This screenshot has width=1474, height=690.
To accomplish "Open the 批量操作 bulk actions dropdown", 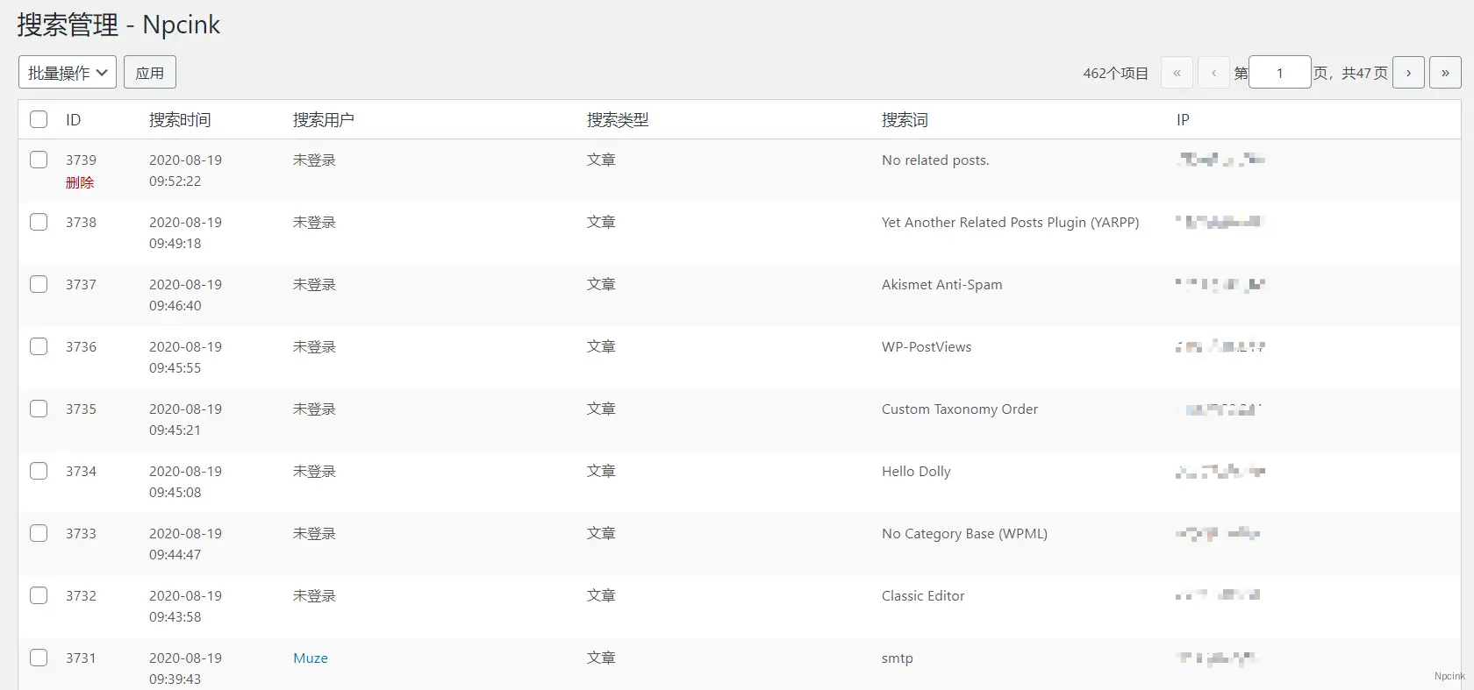I will coord(68,73).
